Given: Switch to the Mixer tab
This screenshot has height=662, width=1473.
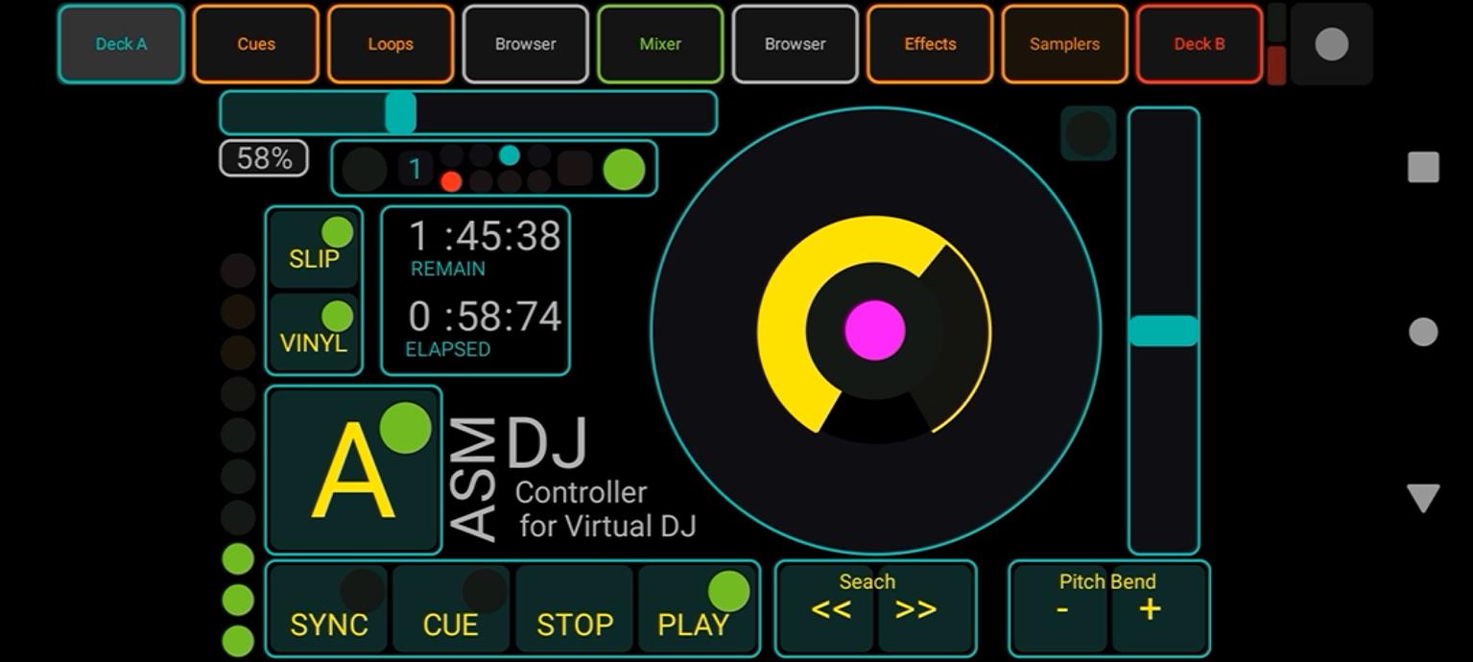Looking at the screenshot, I should point(659,43).
